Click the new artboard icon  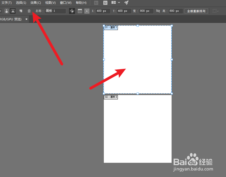click(21, 11)
